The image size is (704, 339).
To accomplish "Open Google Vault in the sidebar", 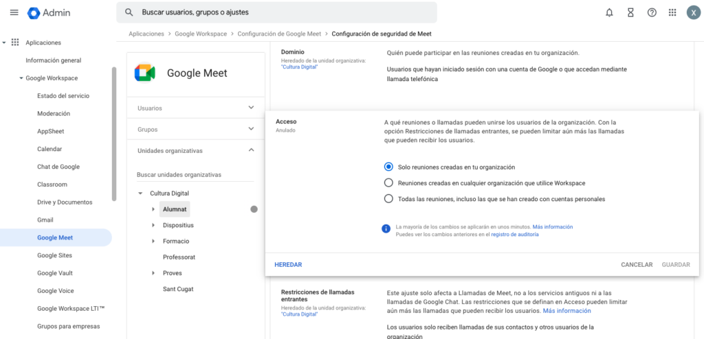I will pos(56,273).
